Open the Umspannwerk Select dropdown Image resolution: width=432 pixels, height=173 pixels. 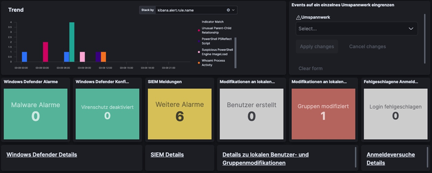[357, 29]
